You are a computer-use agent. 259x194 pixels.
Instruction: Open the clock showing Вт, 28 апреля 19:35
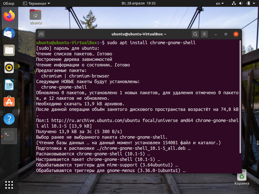coord(139,3)
